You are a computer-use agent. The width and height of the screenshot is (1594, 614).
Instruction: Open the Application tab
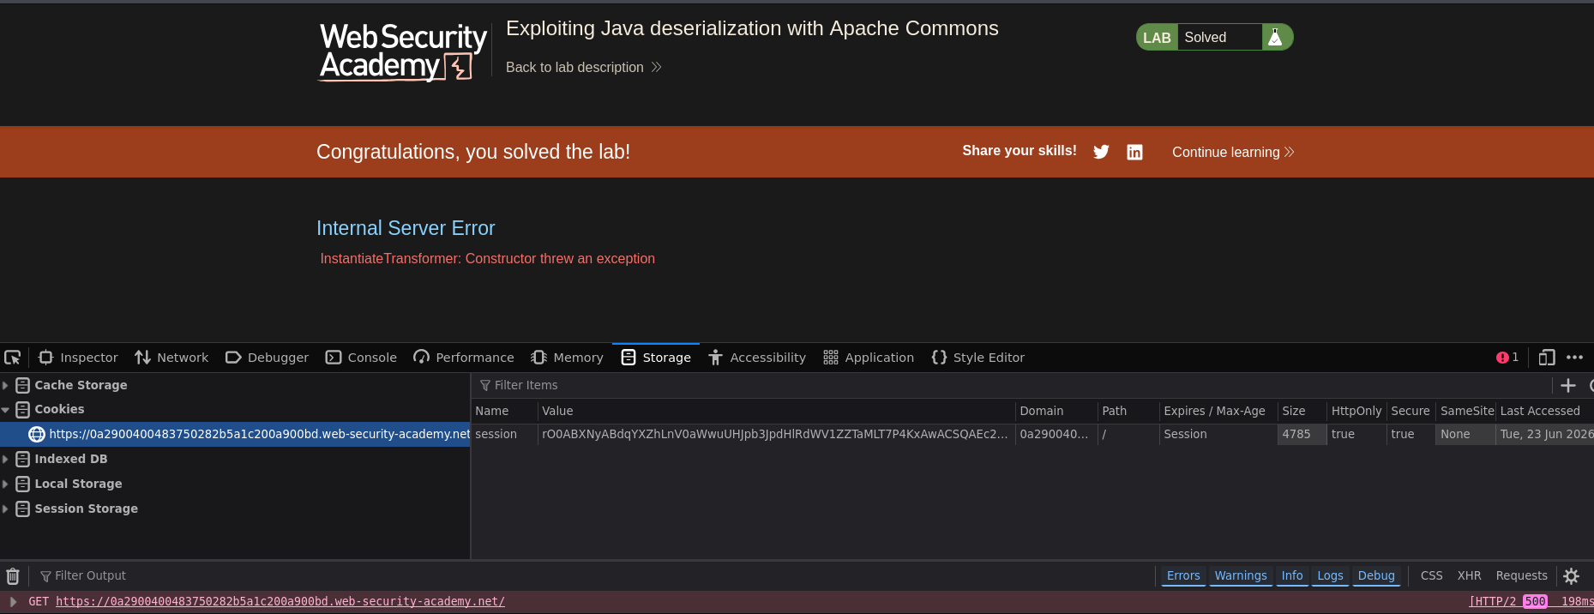coord(869,358)
